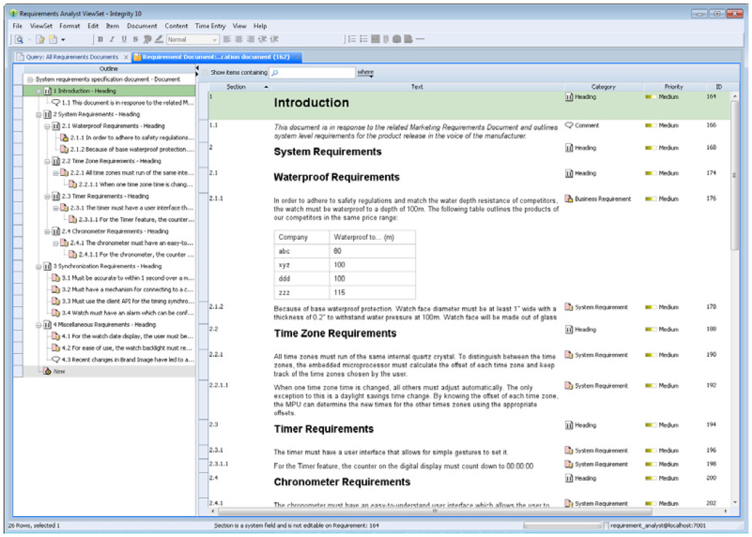The image size is (752, 537).
Task: Click the horizontal rule toolbar icon
Action: [420, 39]
